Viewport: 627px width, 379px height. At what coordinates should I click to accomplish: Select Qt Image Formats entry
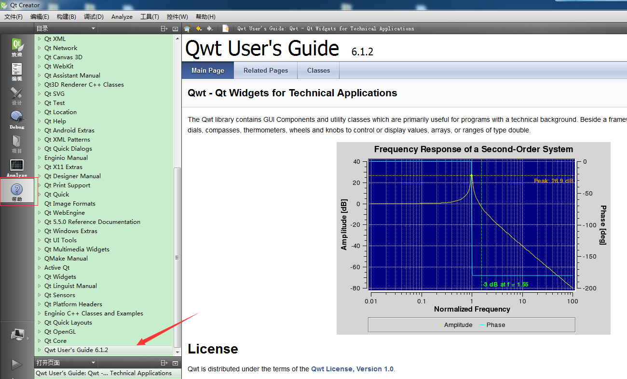pyautogui.click(x=70, y=204)
